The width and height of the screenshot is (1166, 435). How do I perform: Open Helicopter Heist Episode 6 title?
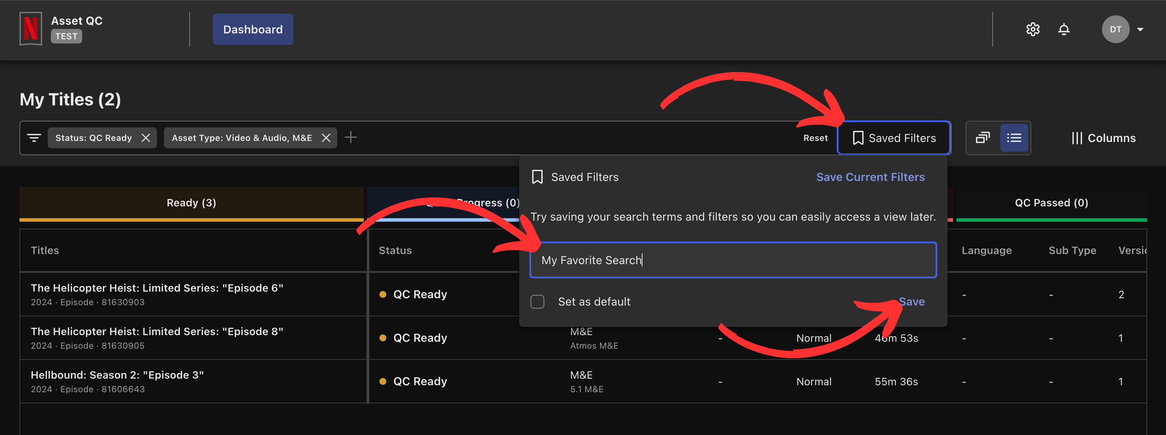point(157,288)
